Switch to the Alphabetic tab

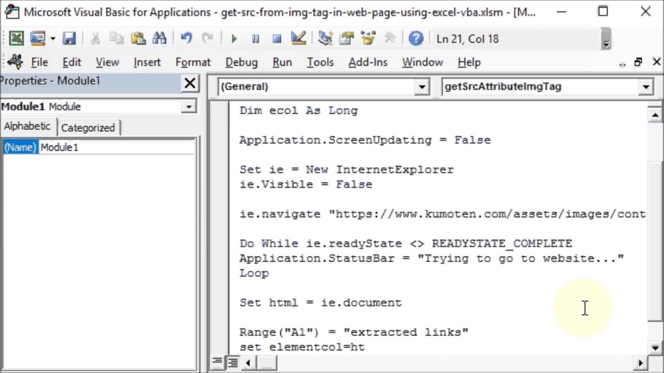(27, 126)
